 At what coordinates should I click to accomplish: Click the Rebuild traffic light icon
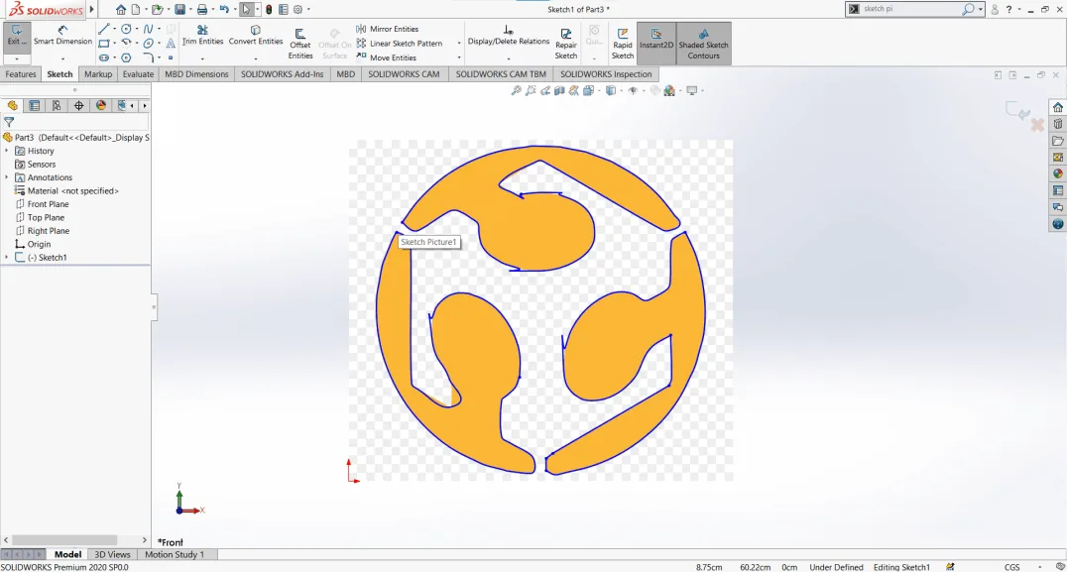[269, 10]
